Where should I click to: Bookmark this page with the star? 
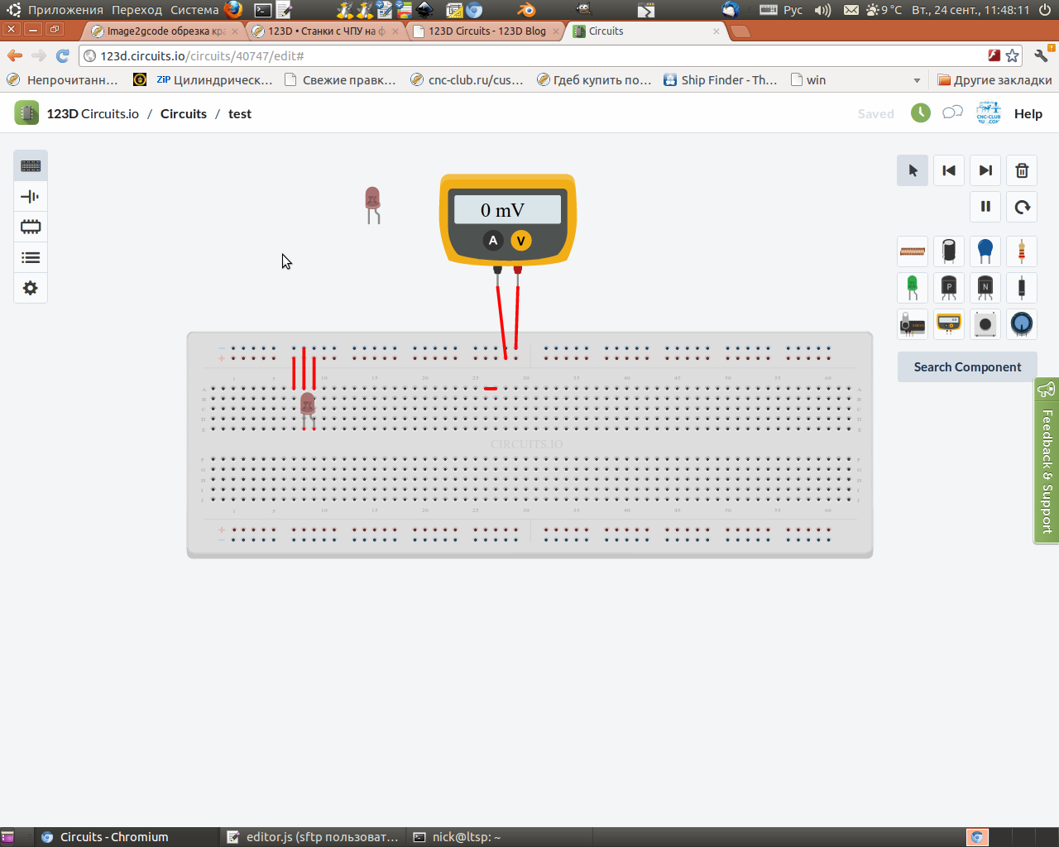point(1012,55)
